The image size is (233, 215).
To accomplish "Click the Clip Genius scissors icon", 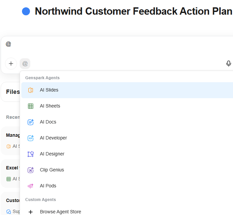I will [x=31, y=170].
